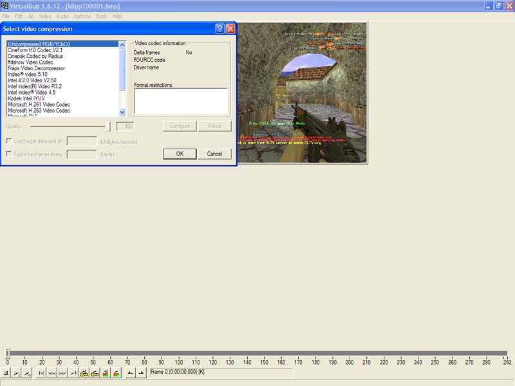
Task: Choose Kodek Intel IYUV
Action: tap(62, 98)
